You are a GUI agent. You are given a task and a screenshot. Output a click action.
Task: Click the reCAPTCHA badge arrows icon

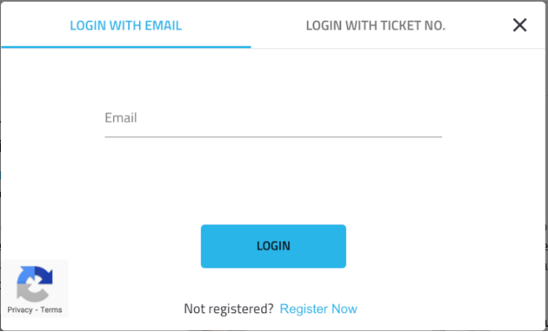click(x=35, y=284)
